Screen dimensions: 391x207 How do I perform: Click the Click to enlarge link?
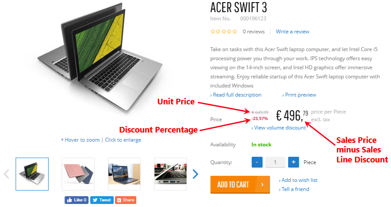123,140
